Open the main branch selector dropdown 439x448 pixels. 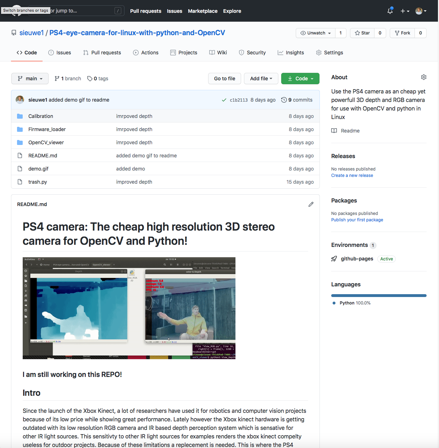(x=30, y=79)
